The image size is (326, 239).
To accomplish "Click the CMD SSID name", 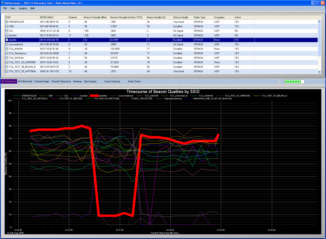I will tap(11, 27).
